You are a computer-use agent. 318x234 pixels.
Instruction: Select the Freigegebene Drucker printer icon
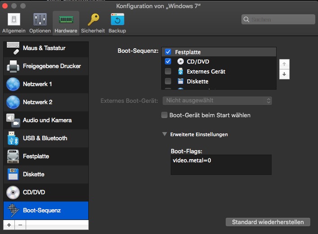tap(13, 66)
